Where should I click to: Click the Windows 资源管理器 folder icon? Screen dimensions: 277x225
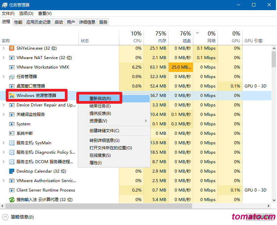tap(12, 96)
